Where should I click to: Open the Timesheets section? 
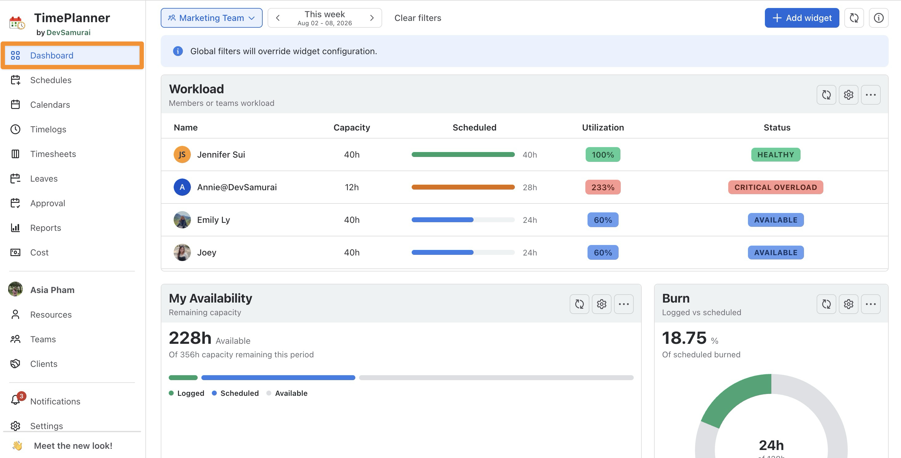pyautogui.click(x=53, y=154)
